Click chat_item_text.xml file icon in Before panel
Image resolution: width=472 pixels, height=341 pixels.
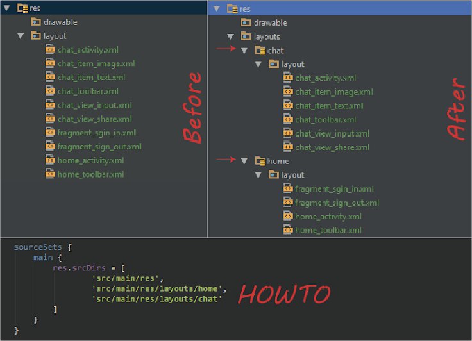(x=50, y=77)
